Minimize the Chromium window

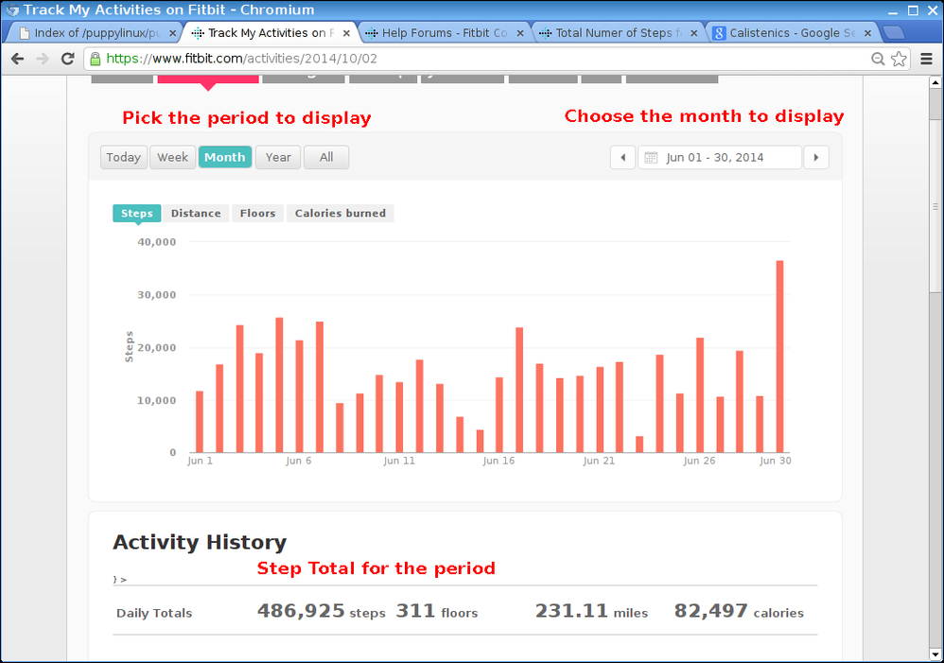point(893,10)
